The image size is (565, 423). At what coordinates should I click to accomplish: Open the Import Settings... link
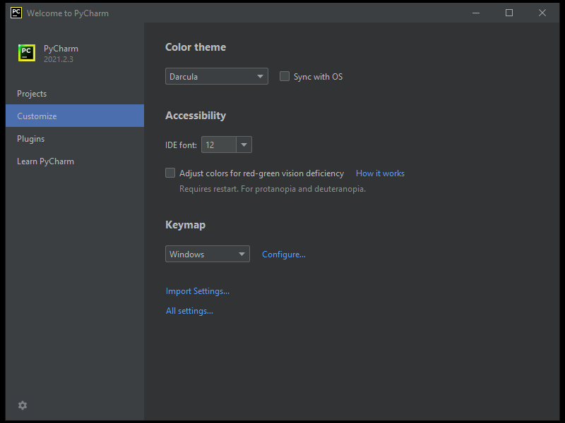click(x=198, y=291)
